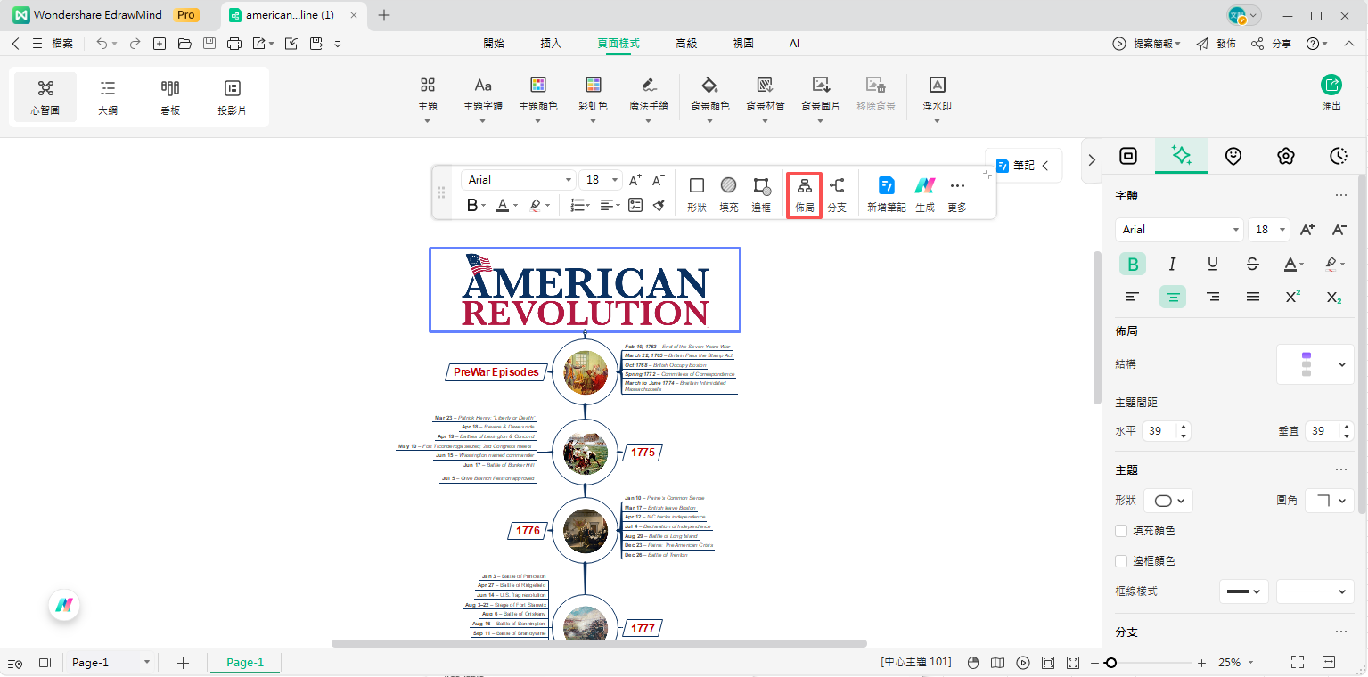
Task: Click the zoom slider in status bar
Action: 1110,663
